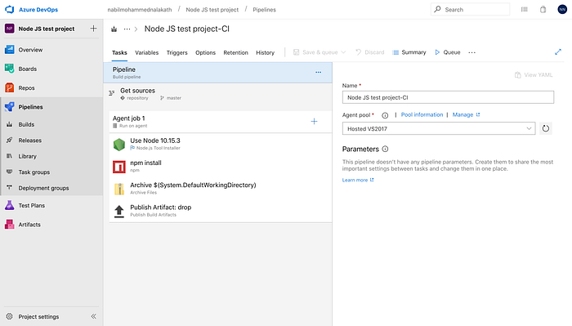Open the marketplace bag icon
This screenshot has height=326, width=572.
tap(543, 10)
